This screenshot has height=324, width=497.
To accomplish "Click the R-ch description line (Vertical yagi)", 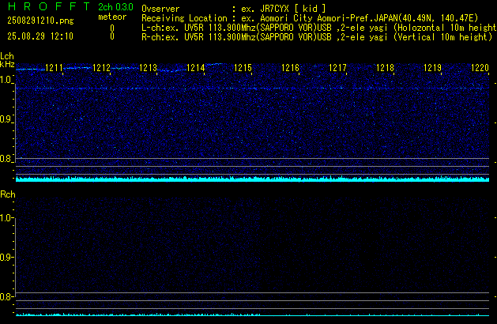I will pos(317,37).
